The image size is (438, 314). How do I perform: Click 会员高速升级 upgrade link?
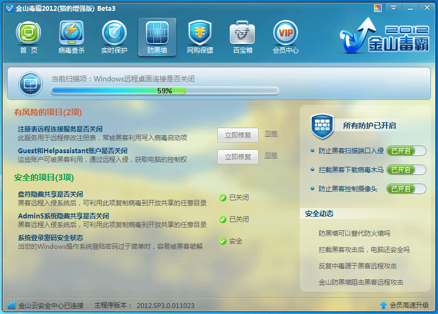[409, 305]
